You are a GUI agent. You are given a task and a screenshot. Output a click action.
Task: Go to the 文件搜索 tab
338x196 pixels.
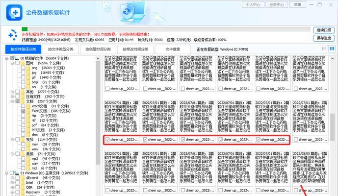(x=173, y=49)
